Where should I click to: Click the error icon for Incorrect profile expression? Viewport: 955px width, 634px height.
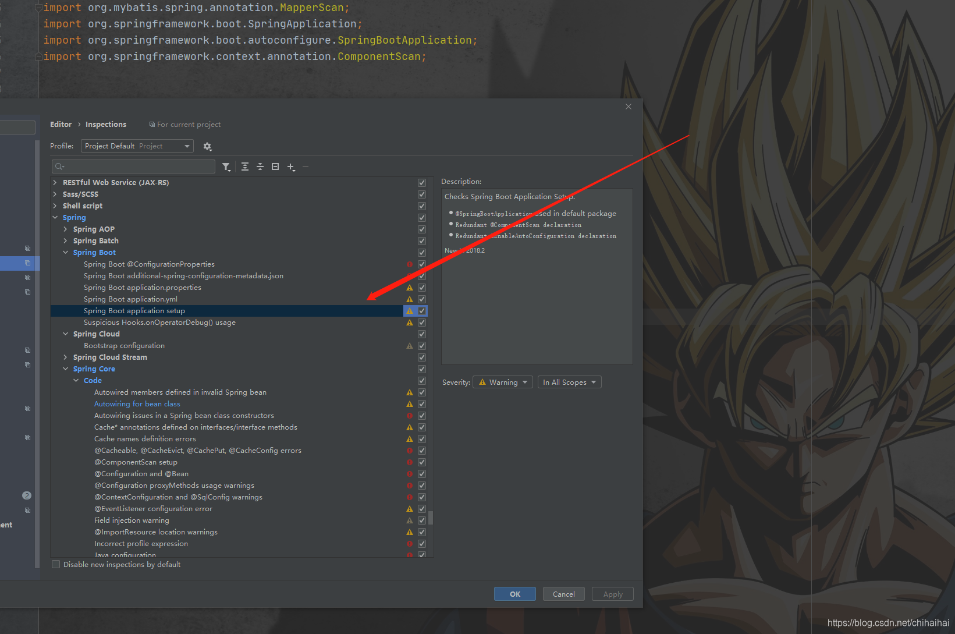coord(410,544)
